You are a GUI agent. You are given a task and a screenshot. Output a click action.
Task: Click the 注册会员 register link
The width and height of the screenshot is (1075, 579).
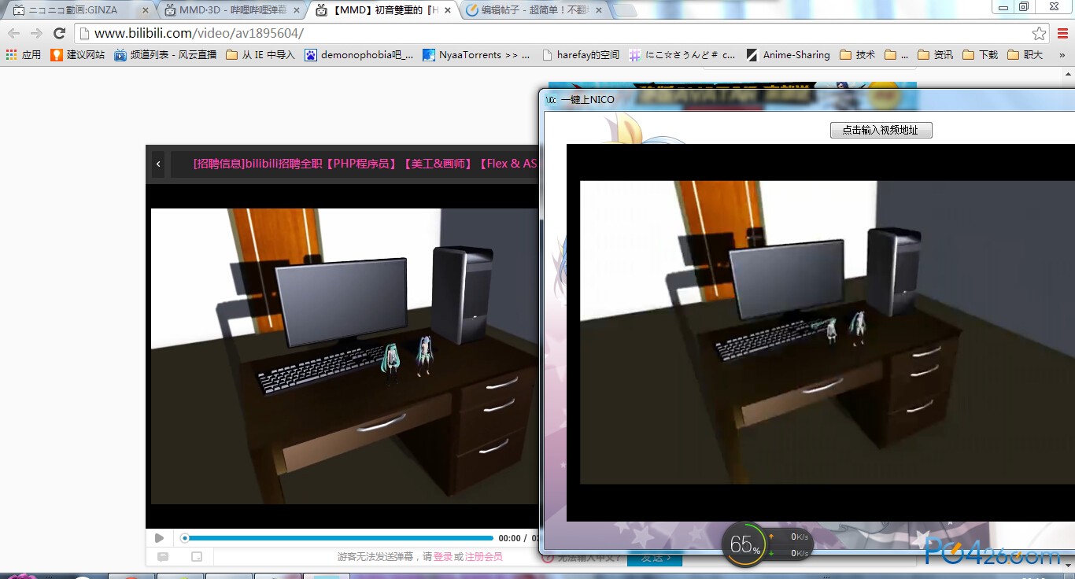[484, 557]
